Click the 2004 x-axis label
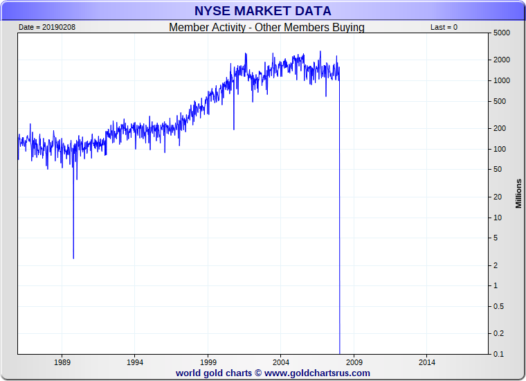This screenshot has width=526, height=381. [281, 362]
